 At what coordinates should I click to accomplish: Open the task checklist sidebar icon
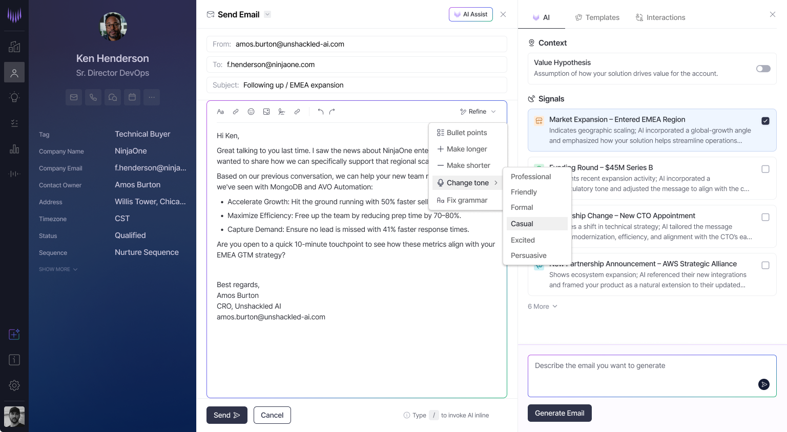[14, 123]
